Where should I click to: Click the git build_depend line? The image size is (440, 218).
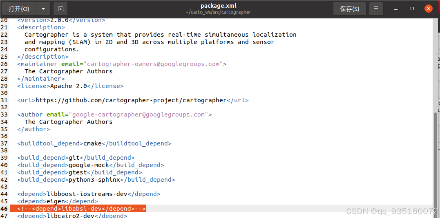tap(76, 158)
